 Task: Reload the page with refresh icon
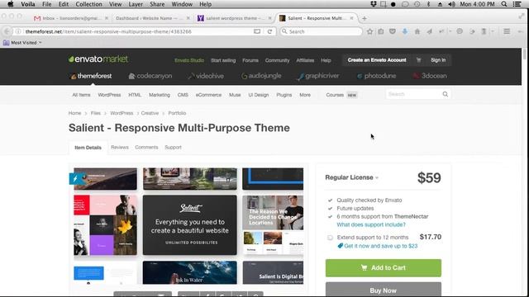(269, 31)
